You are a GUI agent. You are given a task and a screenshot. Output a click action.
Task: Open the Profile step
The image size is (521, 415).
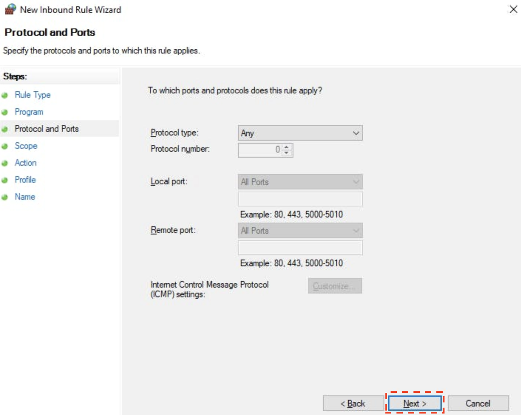pos(25,180)
